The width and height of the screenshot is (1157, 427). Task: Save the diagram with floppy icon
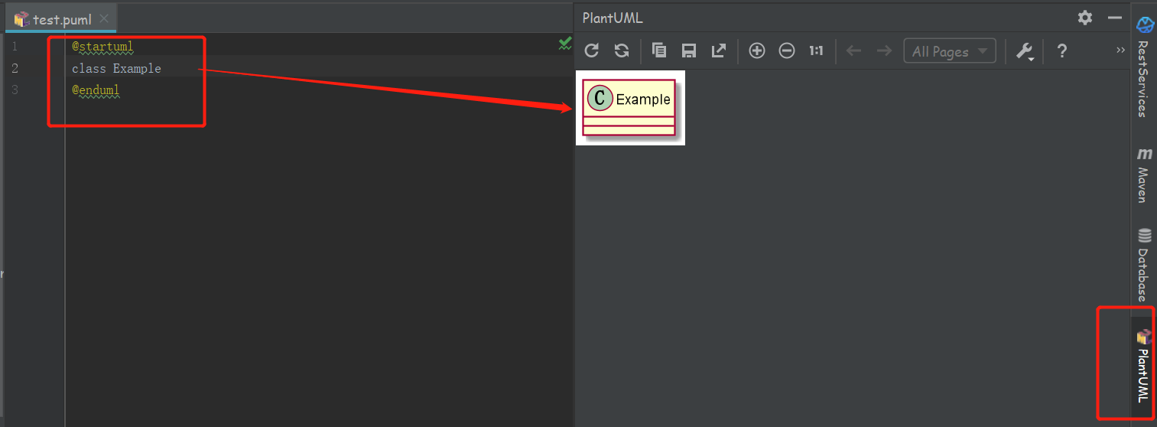click(689, 51)
